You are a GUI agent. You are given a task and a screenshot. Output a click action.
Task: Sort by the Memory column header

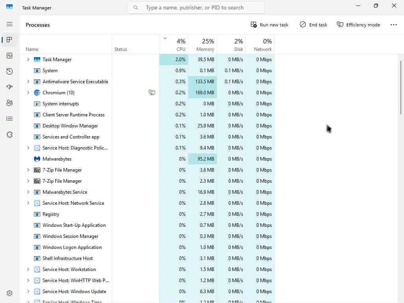[x=202, y=44]
